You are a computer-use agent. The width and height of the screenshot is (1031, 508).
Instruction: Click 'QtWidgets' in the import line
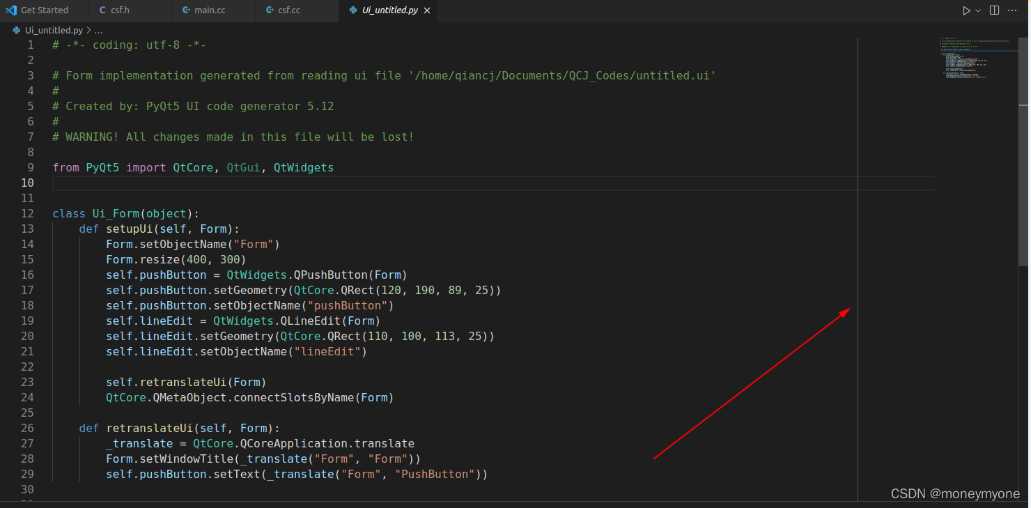point(304,168)
